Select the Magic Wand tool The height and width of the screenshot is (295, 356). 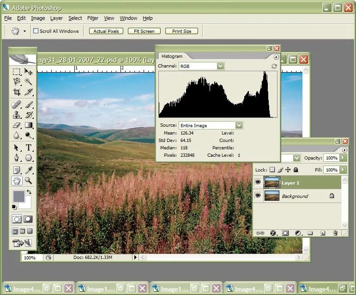(x=28, y=81)
